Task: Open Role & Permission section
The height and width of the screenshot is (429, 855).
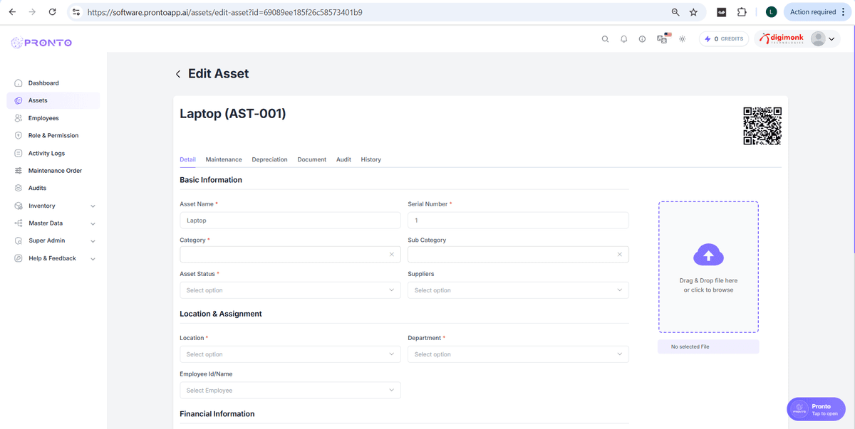Action: [x=53, y=135]
